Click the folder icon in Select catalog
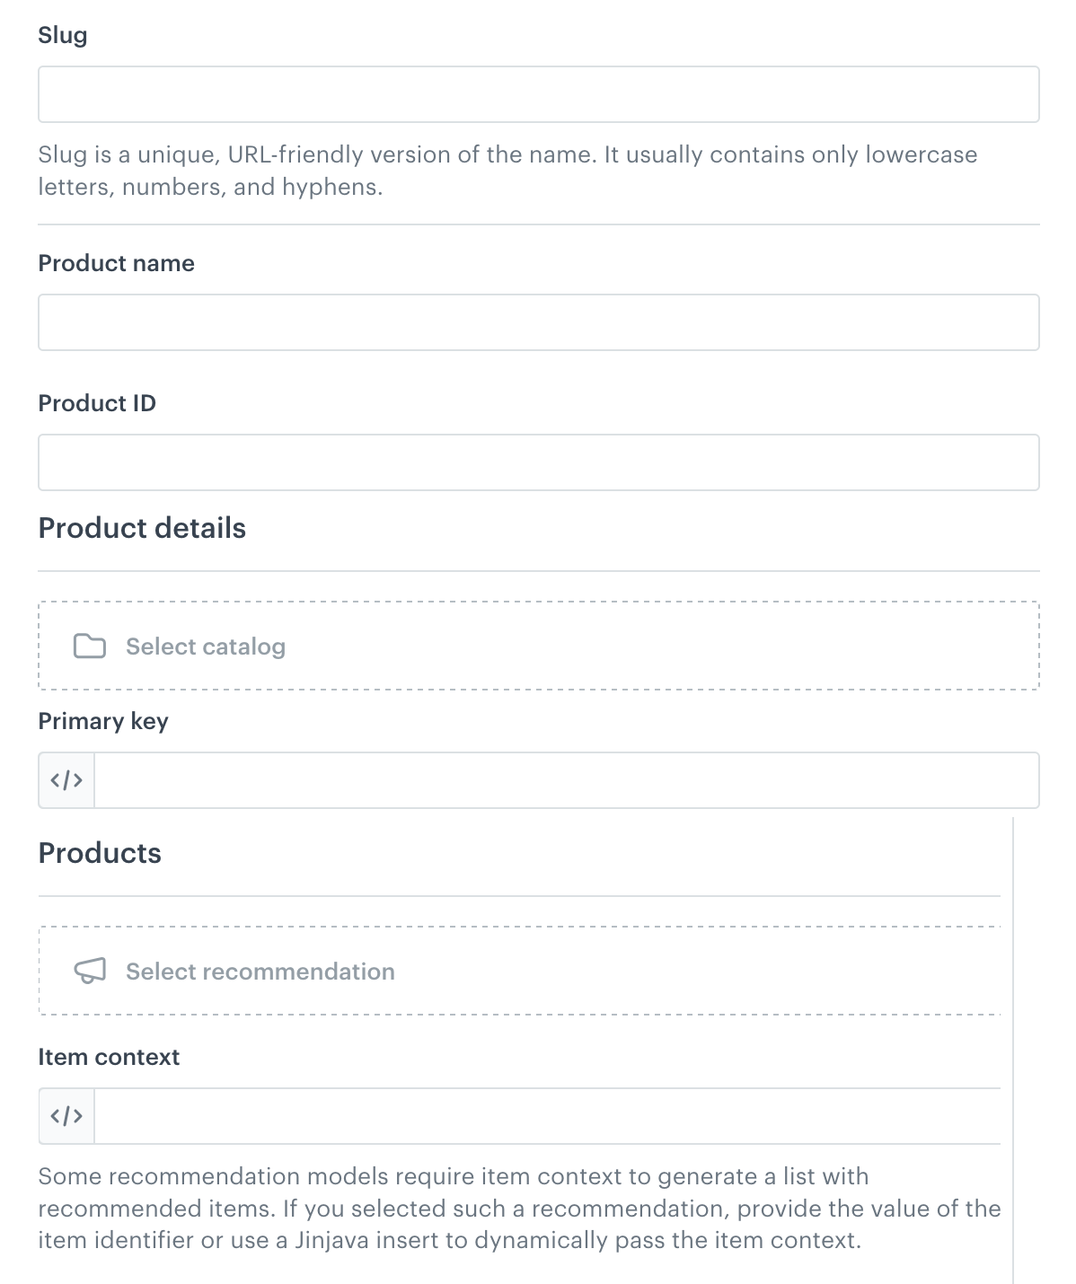Image resolution: width=1076 pixels, height=1284 pixels. coord(90,646)
